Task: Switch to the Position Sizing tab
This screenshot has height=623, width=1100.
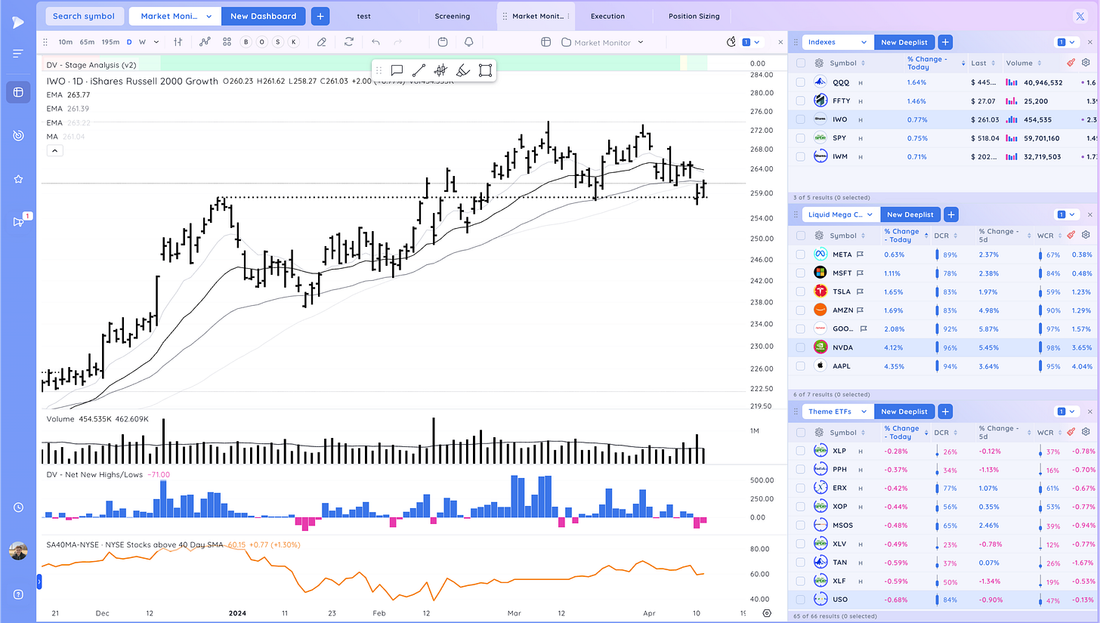Action: [x=694, y=16]
